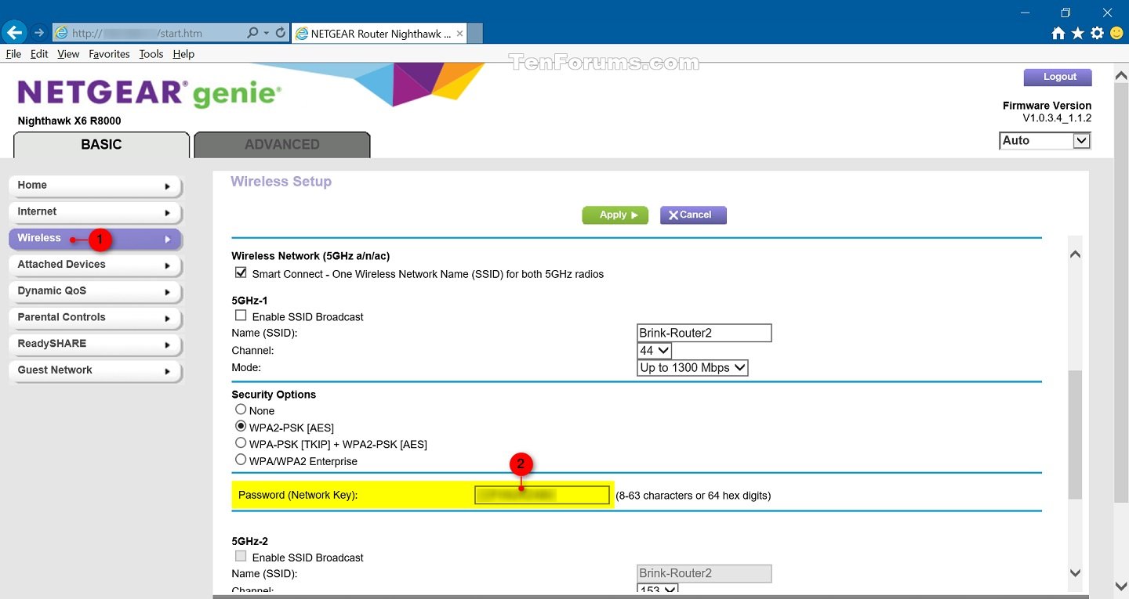Screen dimensions: 1129x599
Task: Click the page scroll down arrow
Action: (1121, 586)
